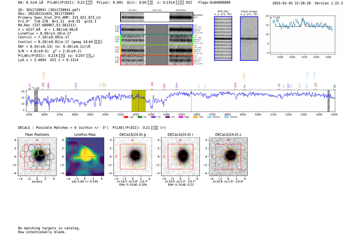Image resolution: width=361 pixels, height=246 pixels.
Task: Click the emission line Gaussian fit plot
Action: click(302, 35)
